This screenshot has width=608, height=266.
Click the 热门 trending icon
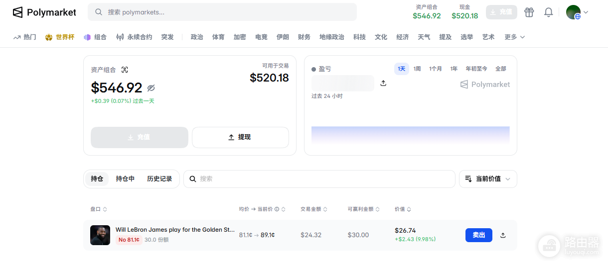17,37
